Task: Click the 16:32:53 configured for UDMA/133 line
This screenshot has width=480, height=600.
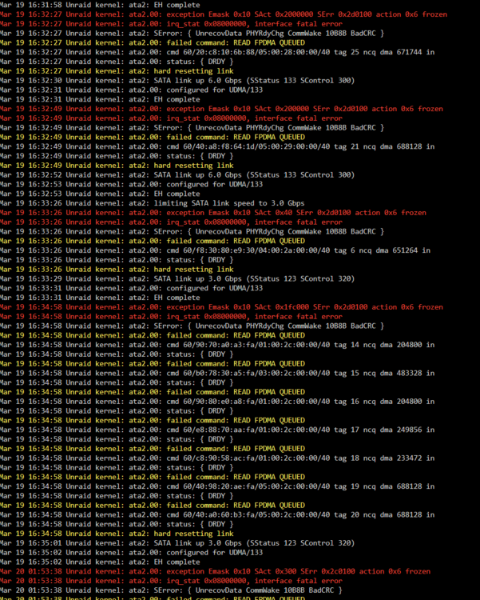Action: point(132,185)
